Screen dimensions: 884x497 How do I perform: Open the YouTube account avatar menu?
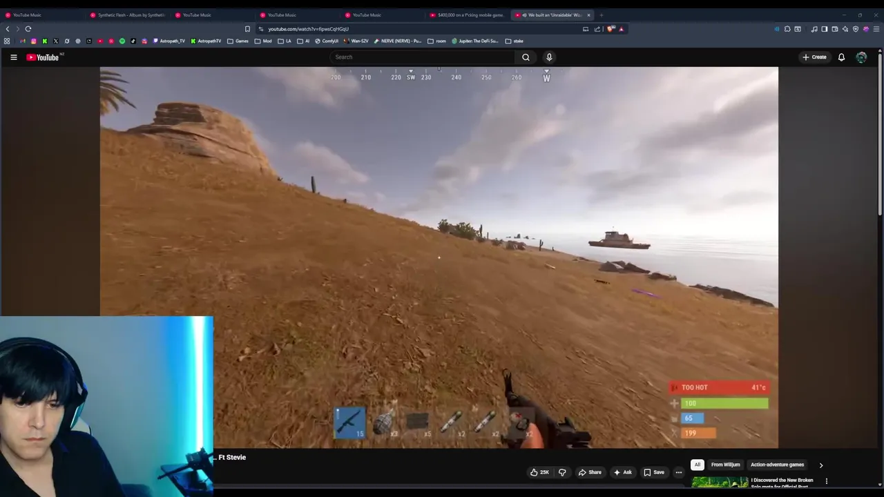tap(861, 57)
